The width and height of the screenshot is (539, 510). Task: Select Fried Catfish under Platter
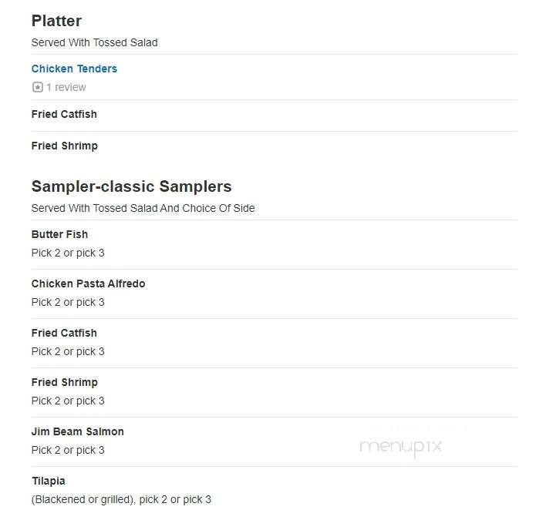[x=64, y=114]
